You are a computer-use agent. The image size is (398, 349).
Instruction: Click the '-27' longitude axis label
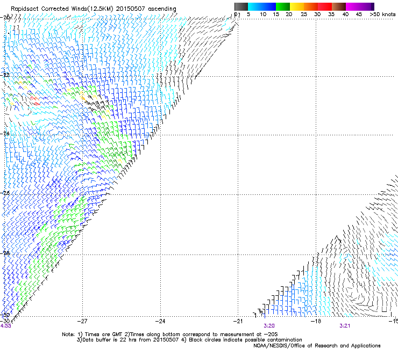point(82,321)
